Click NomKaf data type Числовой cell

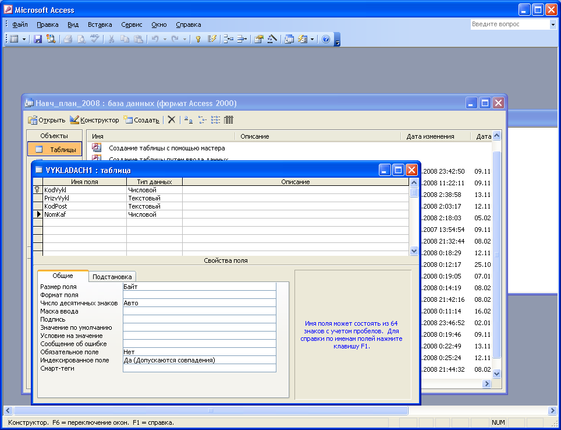click(154, 214)
